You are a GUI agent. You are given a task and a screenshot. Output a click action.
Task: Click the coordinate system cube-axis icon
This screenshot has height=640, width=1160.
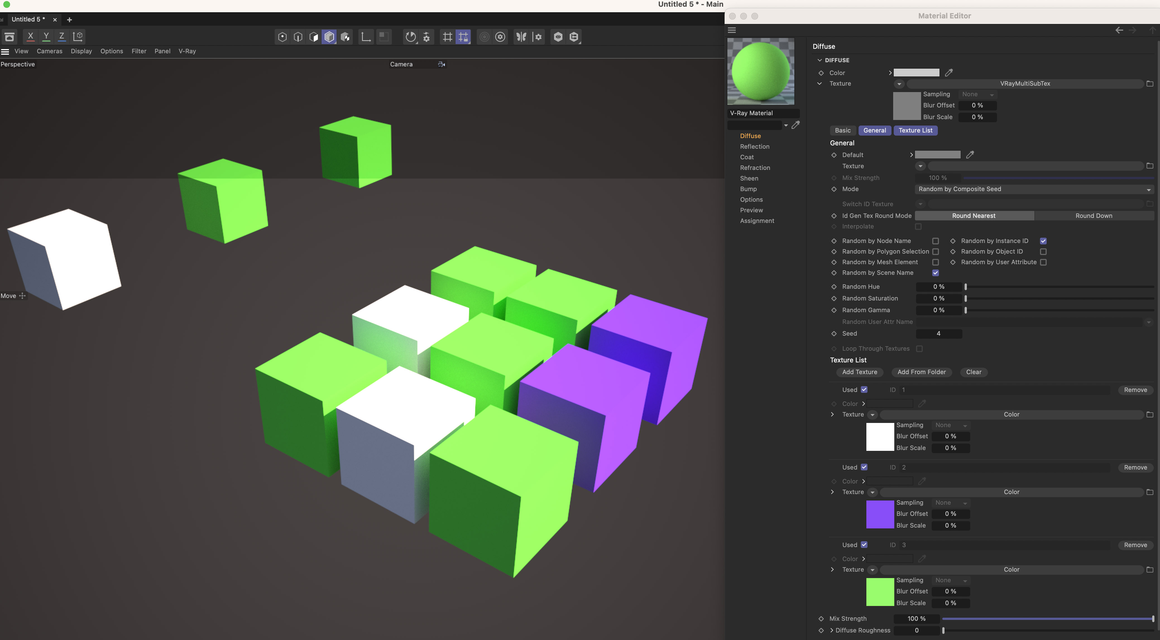click(78, 37)
